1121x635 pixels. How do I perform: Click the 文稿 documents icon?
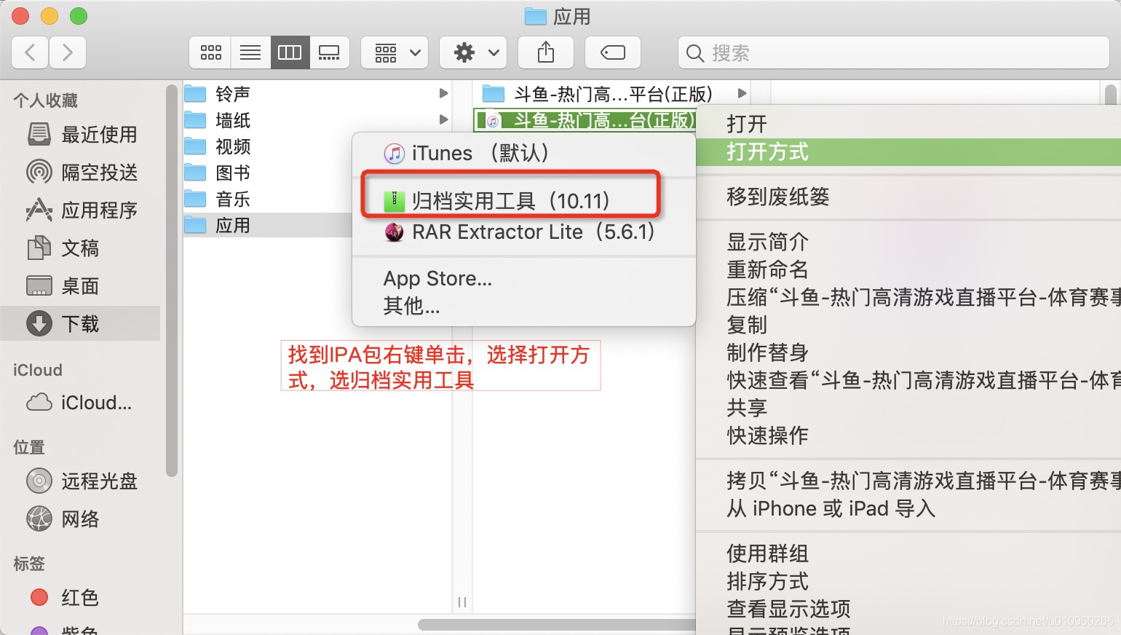(39, 248)
